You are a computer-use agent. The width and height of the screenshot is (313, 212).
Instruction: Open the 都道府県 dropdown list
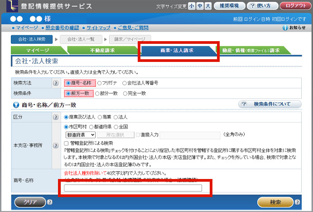80,135
